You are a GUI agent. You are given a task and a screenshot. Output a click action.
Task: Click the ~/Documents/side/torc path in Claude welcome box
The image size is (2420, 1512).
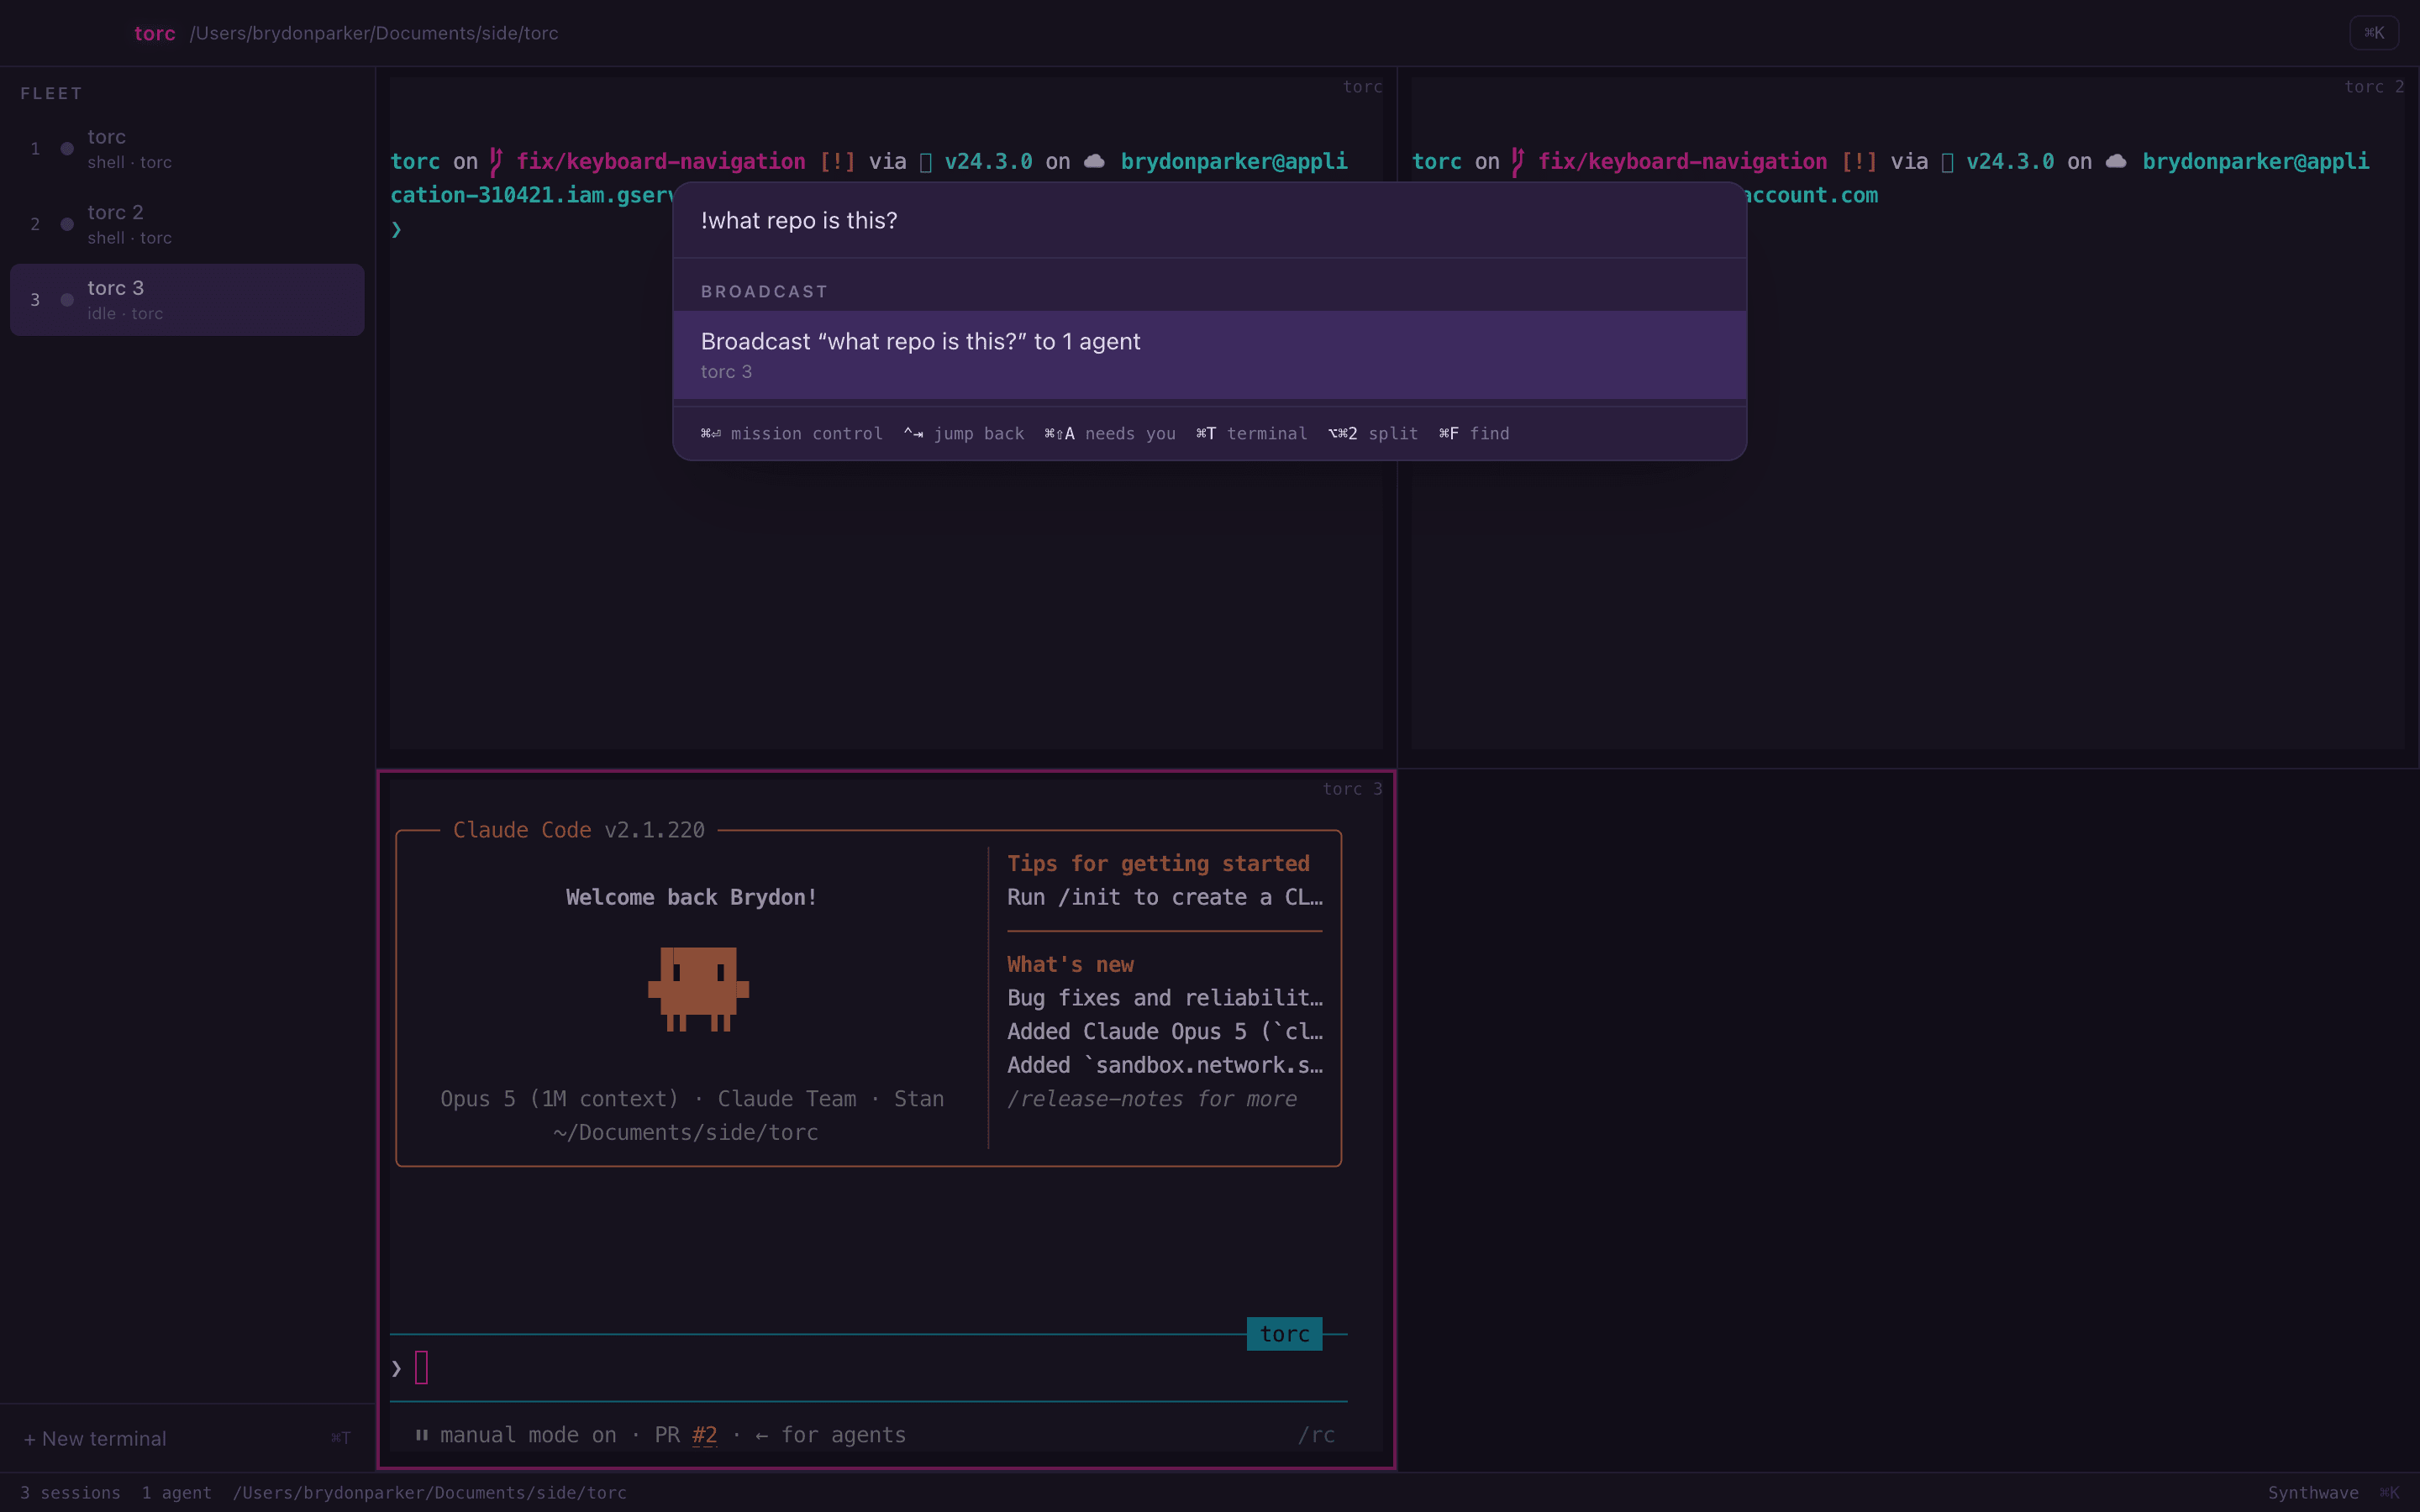pyautogui.click(x=686, y=1132)
